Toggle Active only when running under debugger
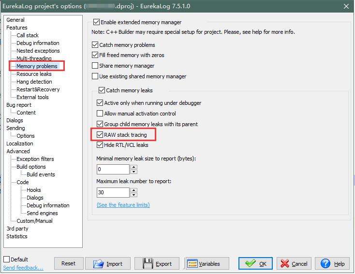 [x=100, y=103]
